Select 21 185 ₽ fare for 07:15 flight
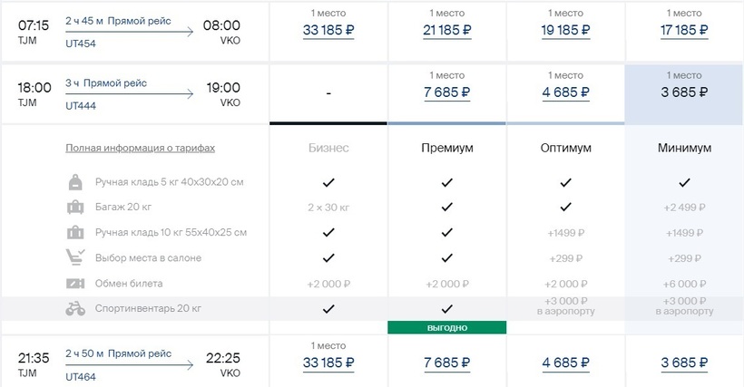The width and height of the screenshot is (744, 387). [x=447, y=30]
